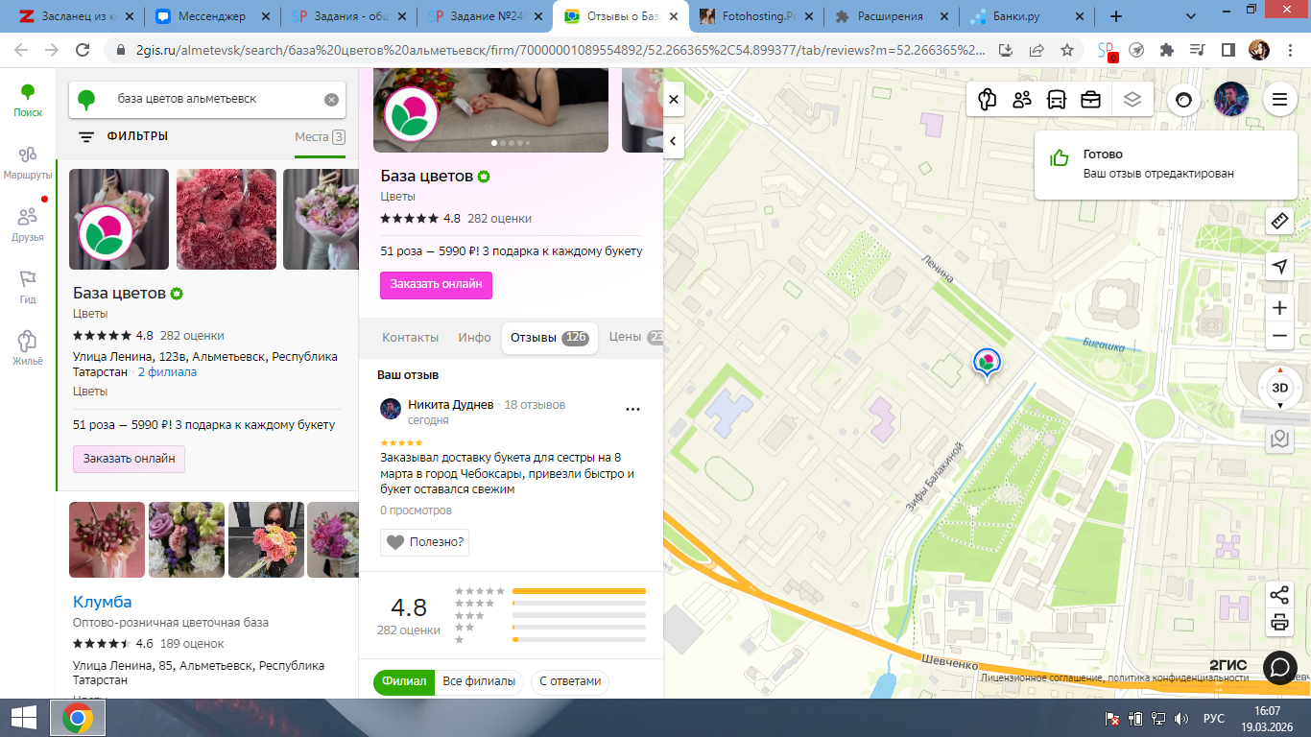Click Заказать онлайн in the company card

tap(436, 285)
